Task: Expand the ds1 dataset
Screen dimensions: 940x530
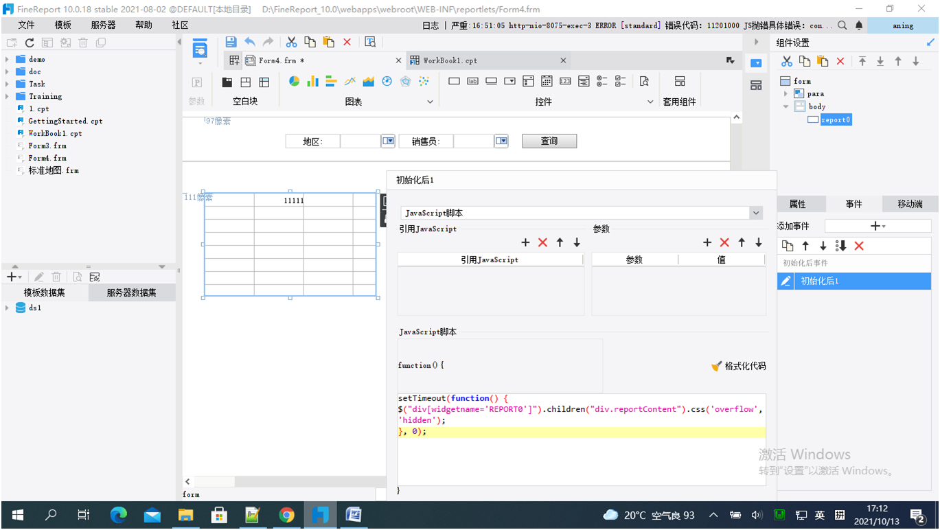Action: (x=7, y=308)
